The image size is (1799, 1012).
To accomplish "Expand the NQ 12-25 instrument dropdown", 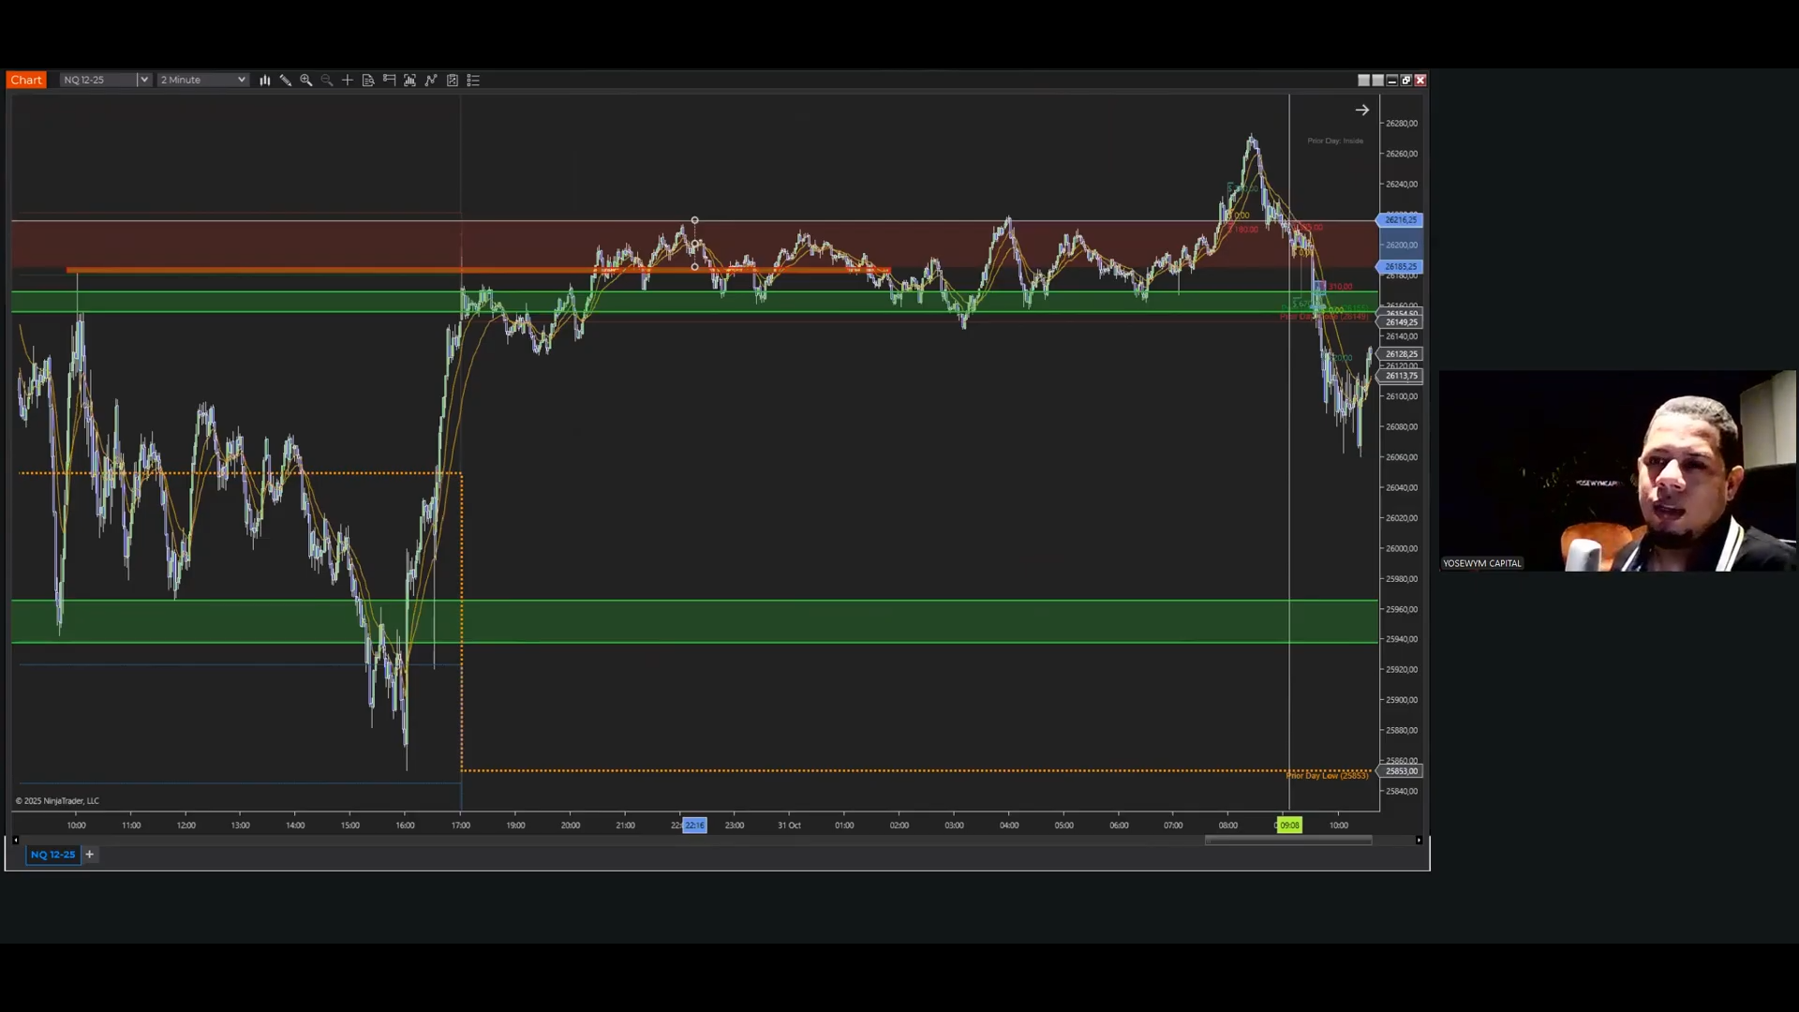I will click(x=144, y=81).
